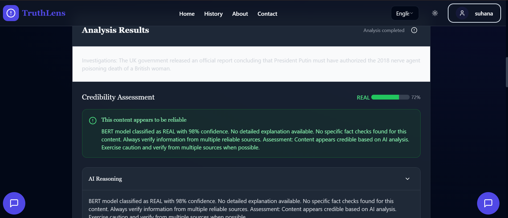Click the Analysis completed info icon

click(x=414, y=30)
